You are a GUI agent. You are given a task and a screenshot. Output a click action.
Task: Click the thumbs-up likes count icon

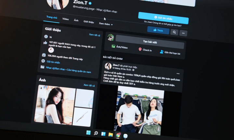click(45, 43)
